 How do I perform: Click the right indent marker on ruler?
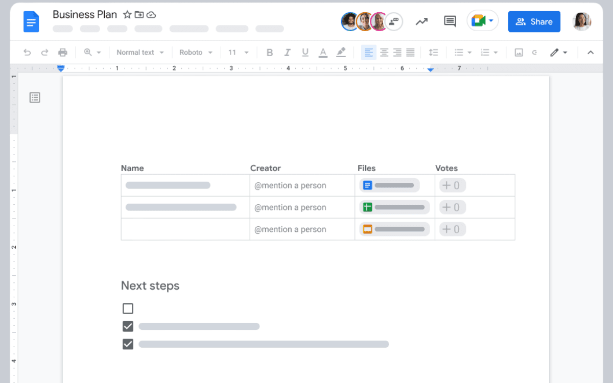(431, 68)
